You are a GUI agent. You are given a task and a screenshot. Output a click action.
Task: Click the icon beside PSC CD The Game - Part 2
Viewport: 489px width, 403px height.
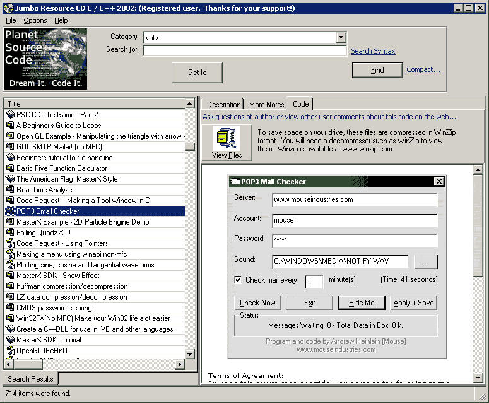coord(10,114)
